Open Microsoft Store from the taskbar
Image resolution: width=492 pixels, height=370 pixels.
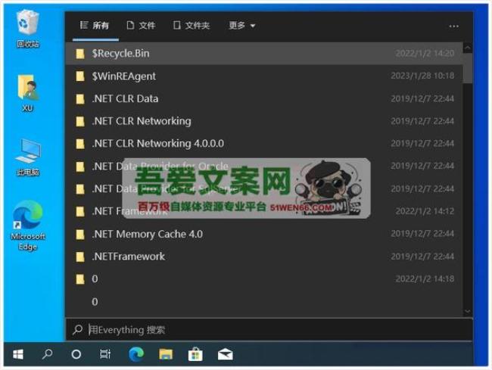(x=195, y=354)
